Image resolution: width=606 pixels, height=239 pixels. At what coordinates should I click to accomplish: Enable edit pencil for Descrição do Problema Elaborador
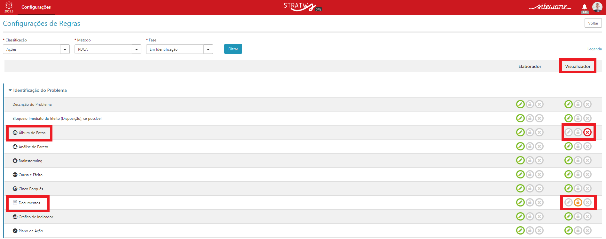pyautogui.click(x=520, y=104)
